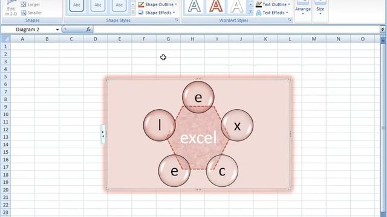Click the Smaller shape button
This screenshot has height=217, width=387.
[x=31, y=13]
